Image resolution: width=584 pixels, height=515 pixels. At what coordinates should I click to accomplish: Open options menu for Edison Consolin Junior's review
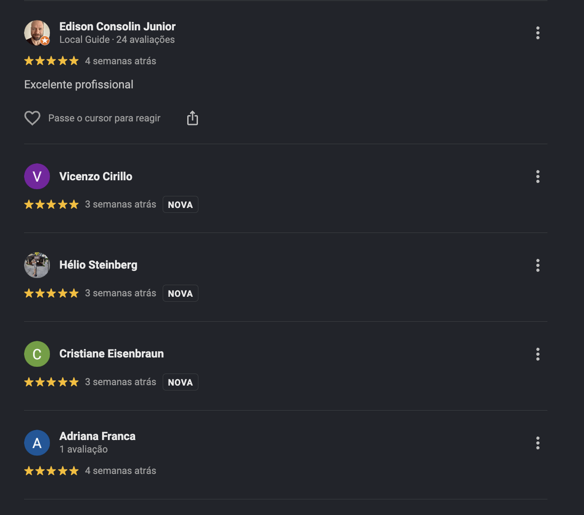point(538,33)
